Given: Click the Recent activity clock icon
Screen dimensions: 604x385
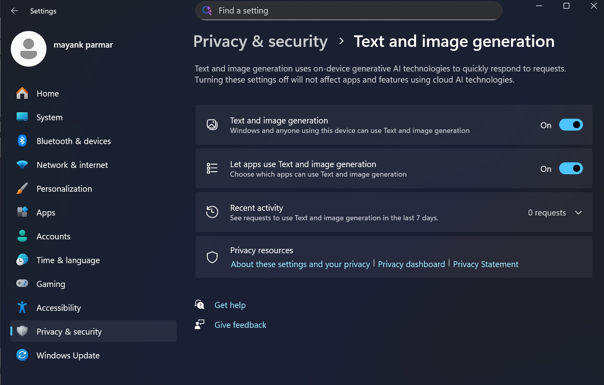Looking at the screenshot, I should pos(212,212).
